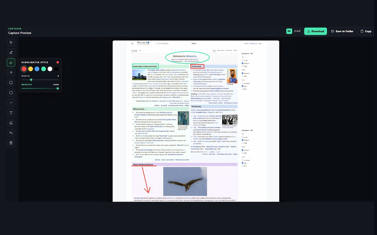Choose the black highlighter color
This screenshot has height=235, width=377.
[x=56, y=69]
